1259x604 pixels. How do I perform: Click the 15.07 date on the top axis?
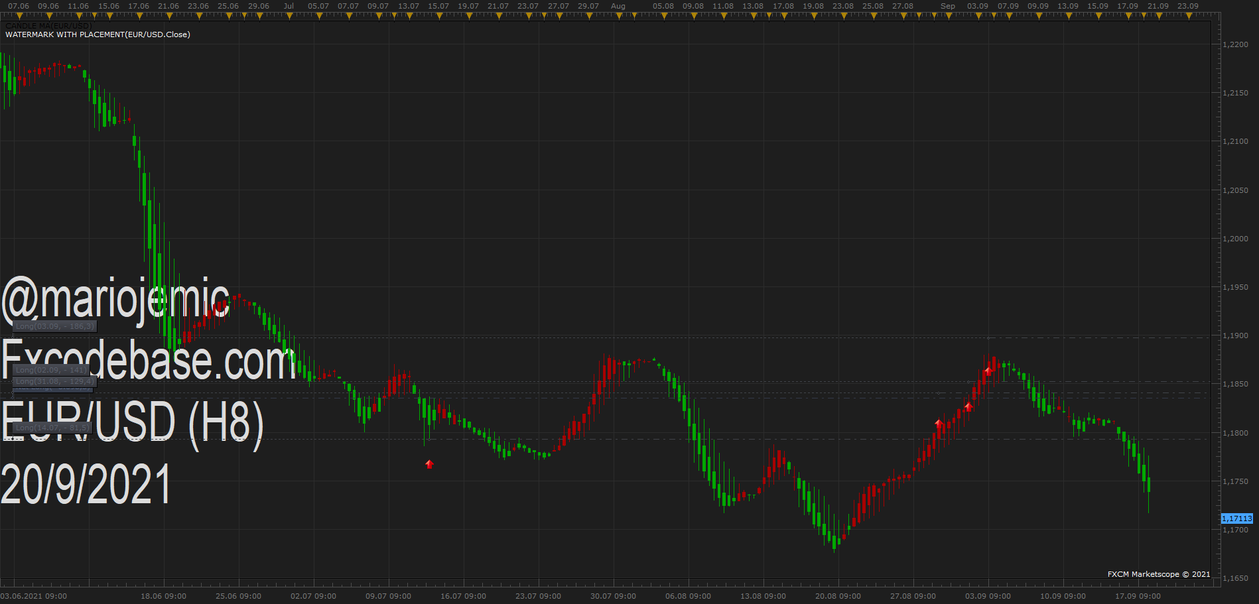pyautogui.click(x=438, y=6)
